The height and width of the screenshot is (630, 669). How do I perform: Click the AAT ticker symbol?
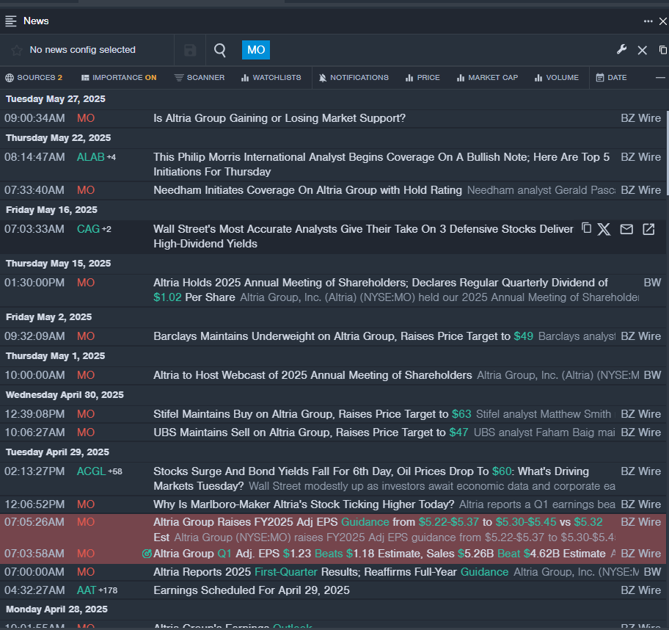point(87,590)
